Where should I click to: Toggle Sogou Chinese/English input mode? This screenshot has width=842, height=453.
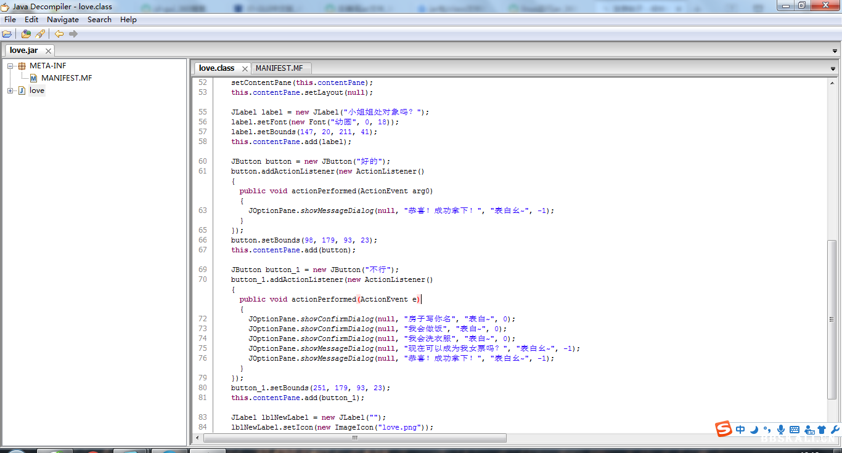point(740,430)
